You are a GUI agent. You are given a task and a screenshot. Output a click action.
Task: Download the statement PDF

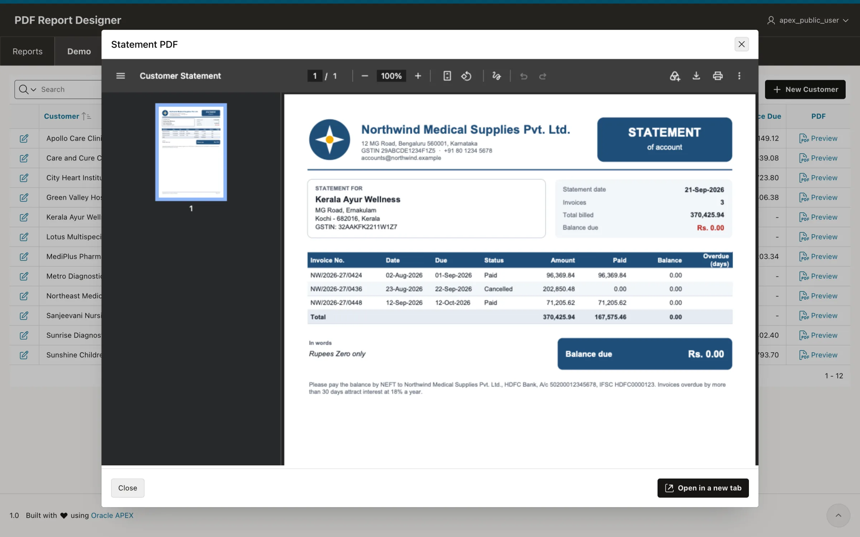696,76
